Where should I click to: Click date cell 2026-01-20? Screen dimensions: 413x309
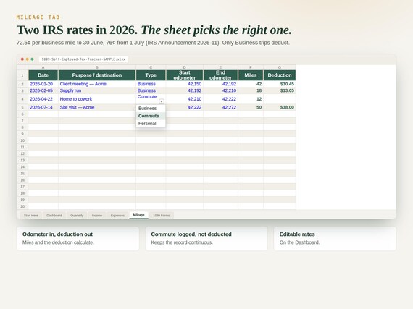(43, 84)
